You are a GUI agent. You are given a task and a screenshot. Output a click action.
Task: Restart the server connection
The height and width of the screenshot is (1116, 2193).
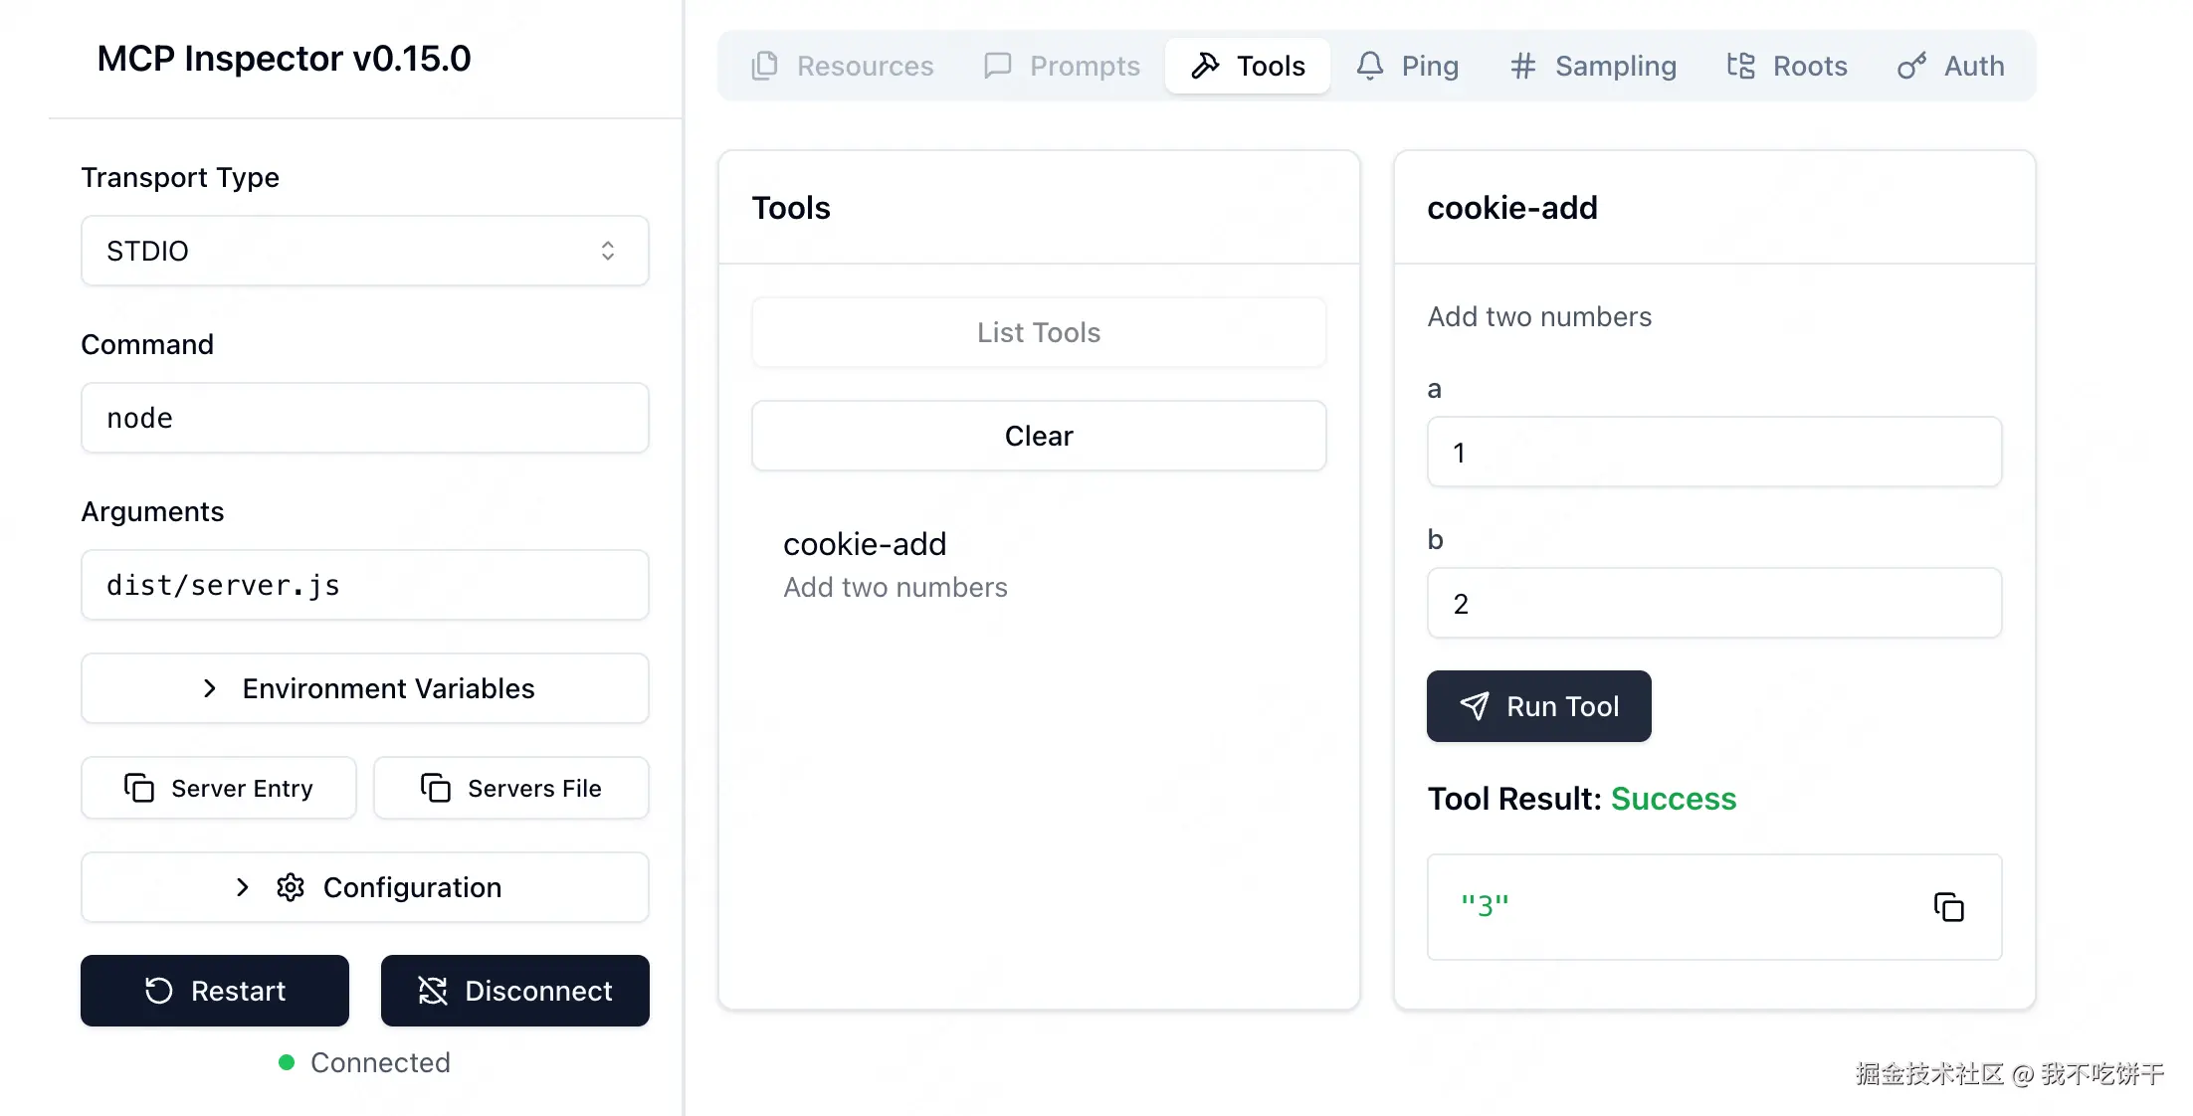[215, 991]
